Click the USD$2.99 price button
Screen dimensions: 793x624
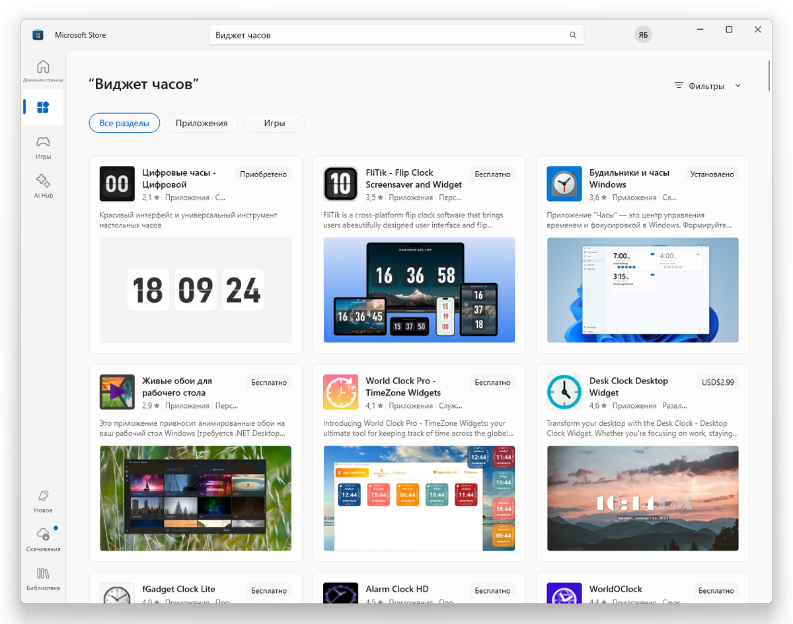pos(718,383)
